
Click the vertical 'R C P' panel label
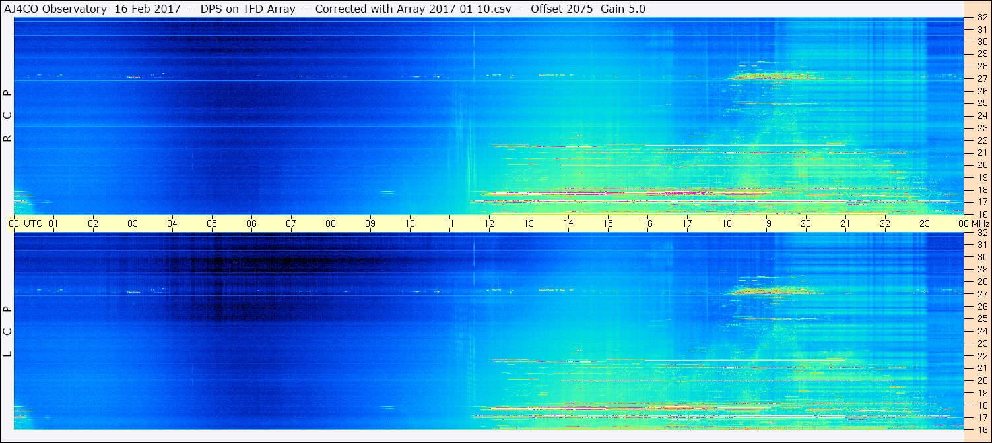[8, 117]
